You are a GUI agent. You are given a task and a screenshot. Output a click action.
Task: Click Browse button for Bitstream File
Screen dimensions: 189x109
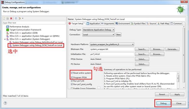coord(157,49)
